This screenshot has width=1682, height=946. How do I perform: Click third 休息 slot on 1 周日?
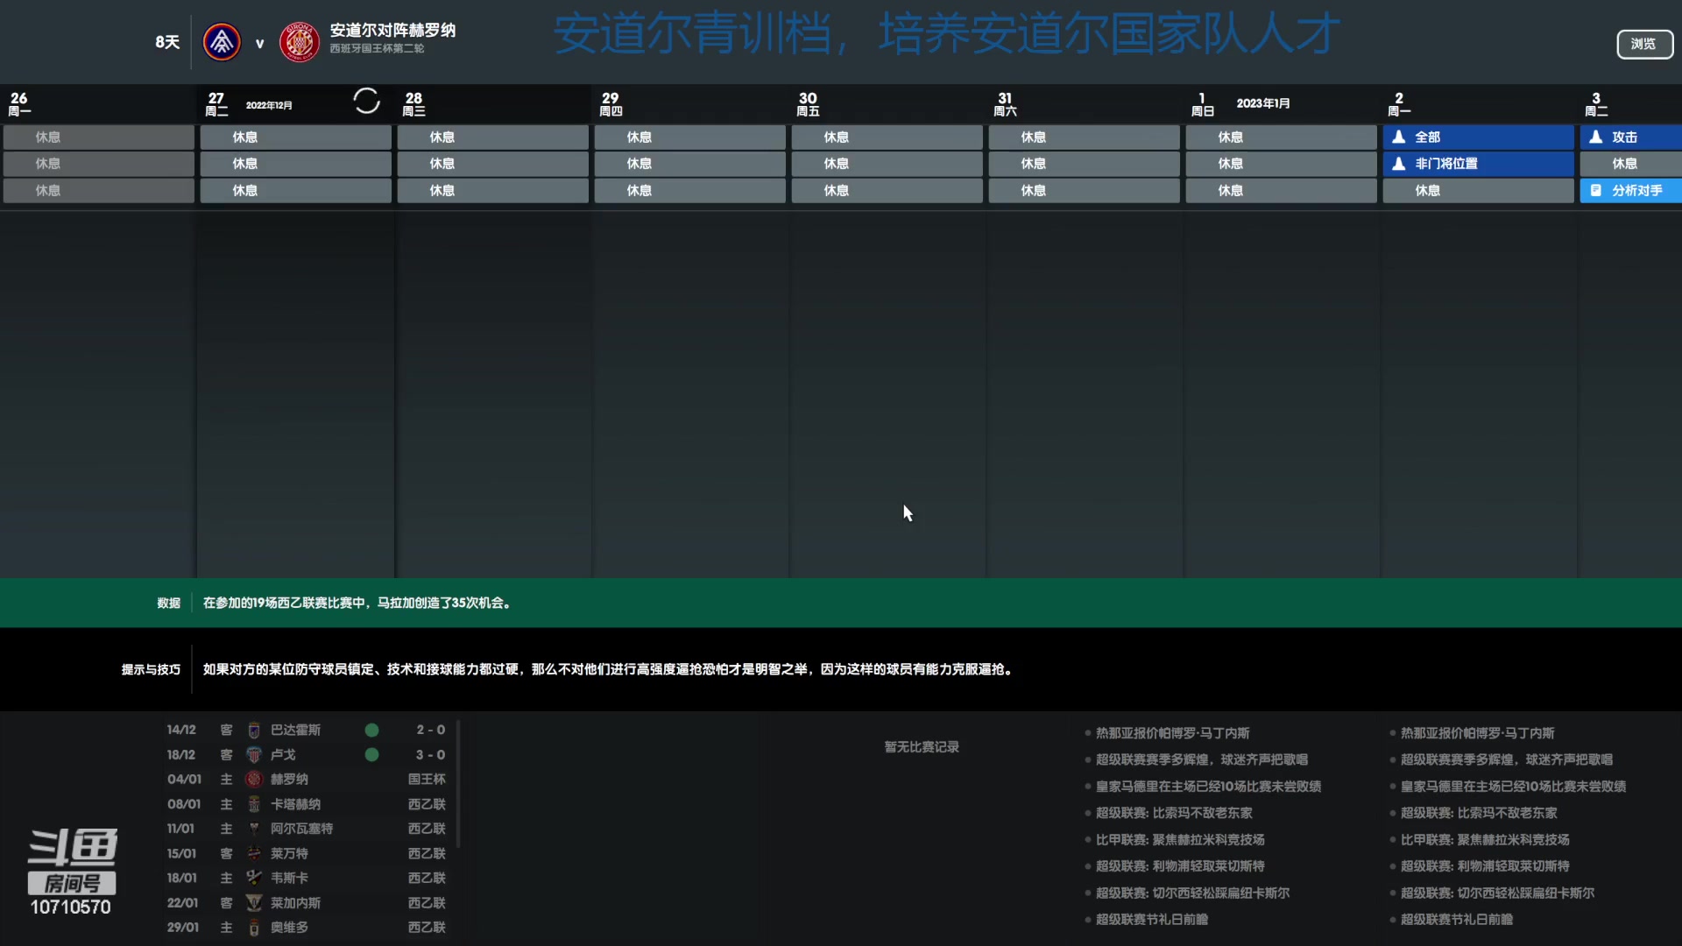click(x=1281, y=191)
